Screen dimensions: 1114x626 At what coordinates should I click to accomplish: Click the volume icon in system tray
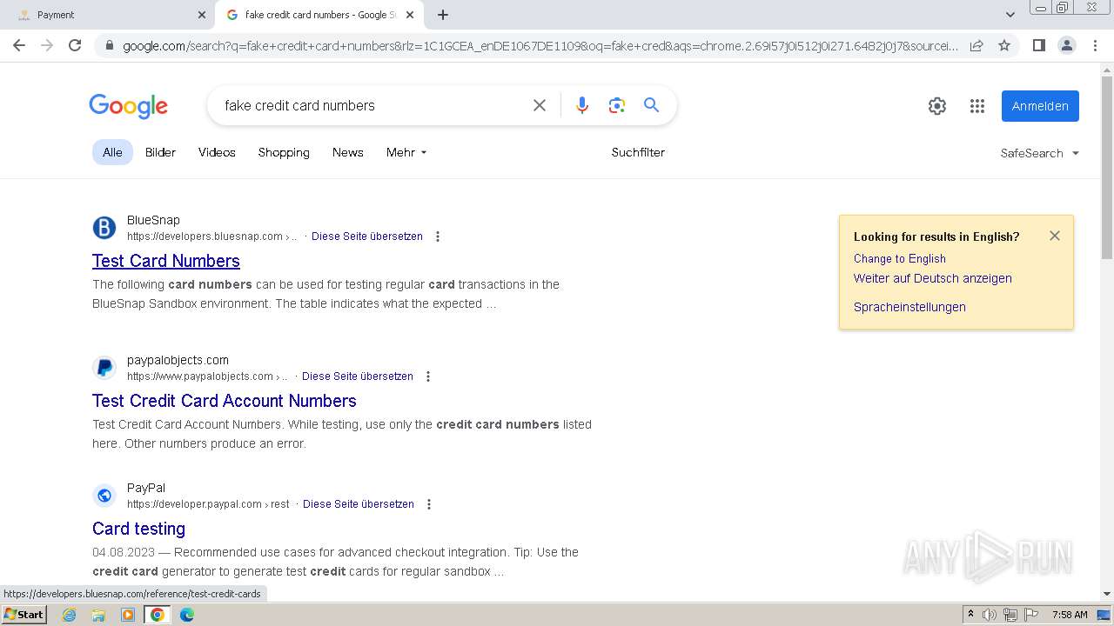[x=990, y=615]
